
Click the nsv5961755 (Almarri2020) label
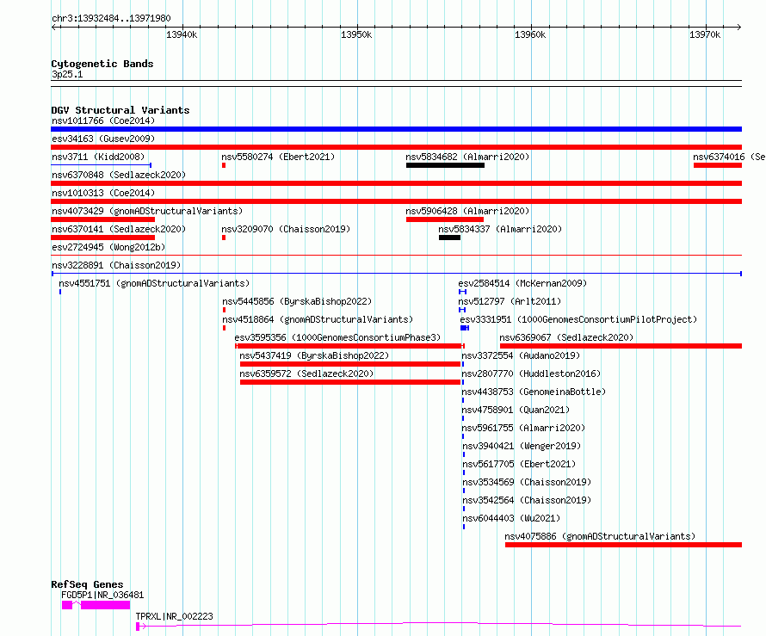523,428
